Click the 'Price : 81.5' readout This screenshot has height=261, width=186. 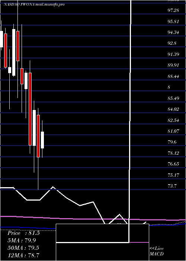click(23, 233)
